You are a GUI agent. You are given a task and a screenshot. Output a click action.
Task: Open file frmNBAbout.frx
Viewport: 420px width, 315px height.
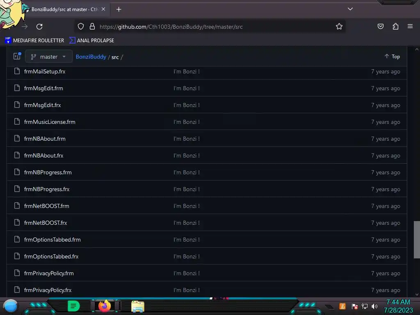coord(43,155)
